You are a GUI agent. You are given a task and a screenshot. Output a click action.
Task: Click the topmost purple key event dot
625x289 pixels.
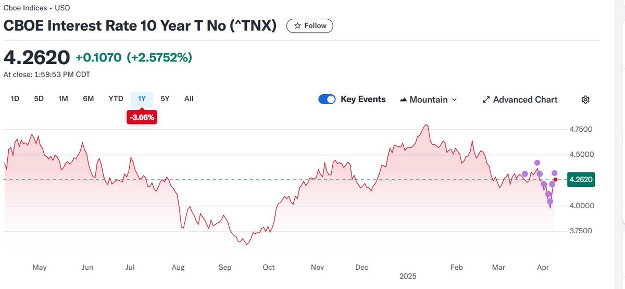[x=537, y=163]
